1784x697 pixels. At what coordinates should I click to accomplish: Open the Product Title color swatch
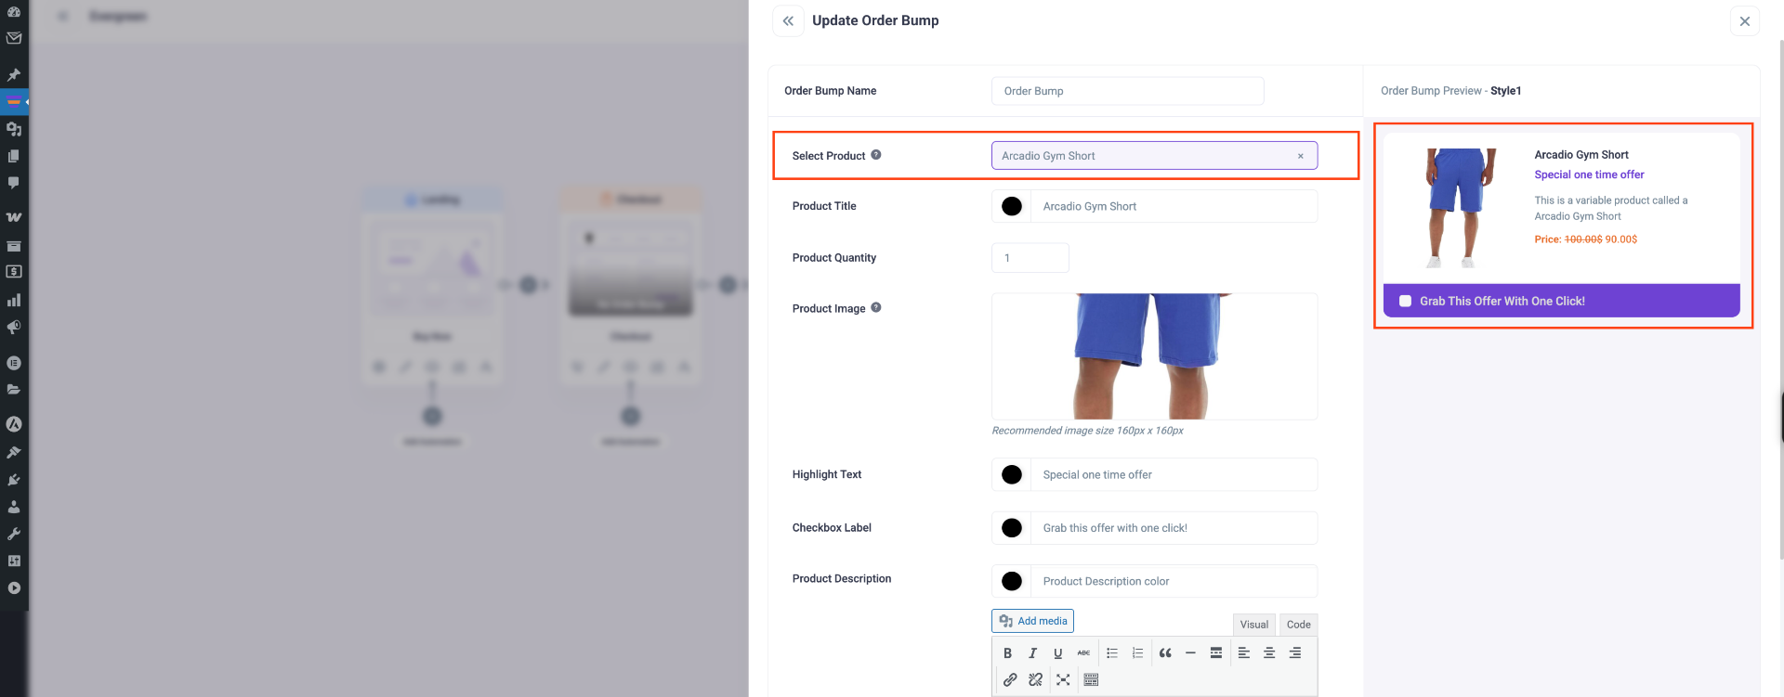(1012, 206)
